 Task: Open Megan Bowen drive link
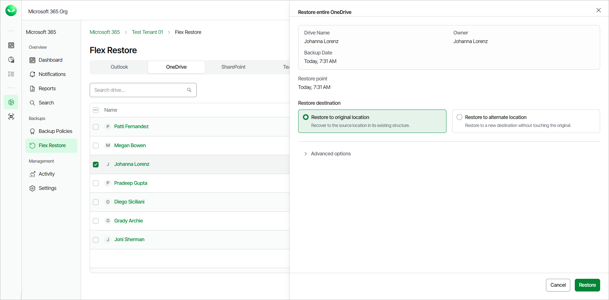pyautogui.click(x=130, y=146)
